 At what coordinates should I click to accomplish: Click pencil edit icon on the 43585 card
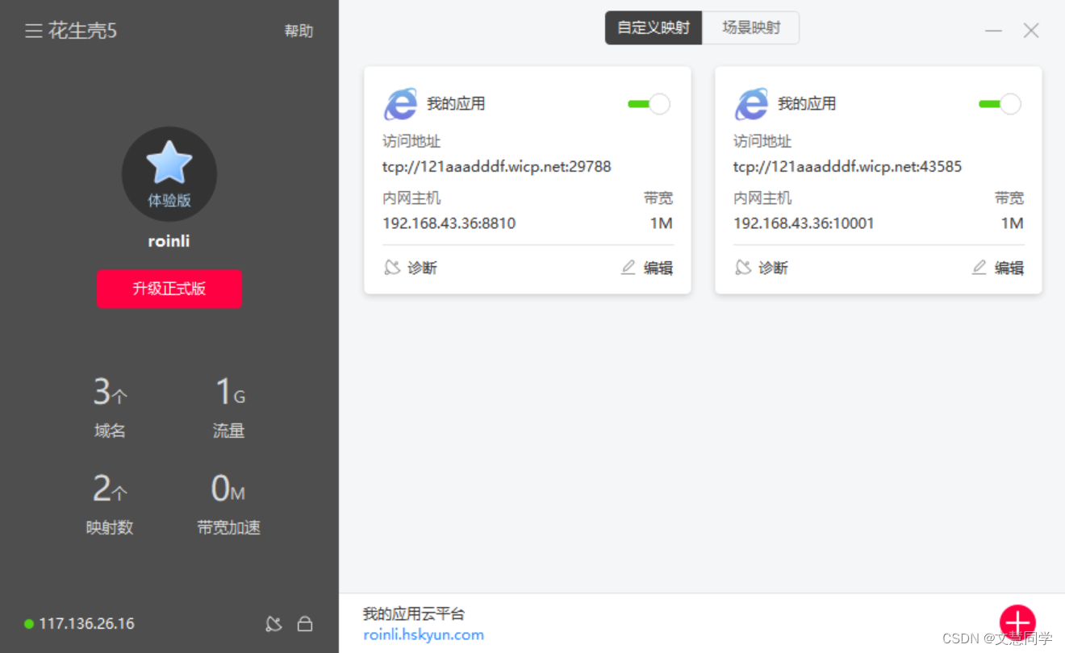click(x=979, y=268)
